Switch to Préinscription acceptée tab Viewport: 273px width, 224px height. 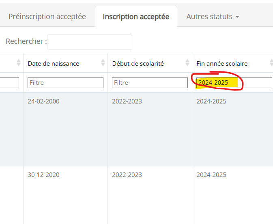pos(47,17)
